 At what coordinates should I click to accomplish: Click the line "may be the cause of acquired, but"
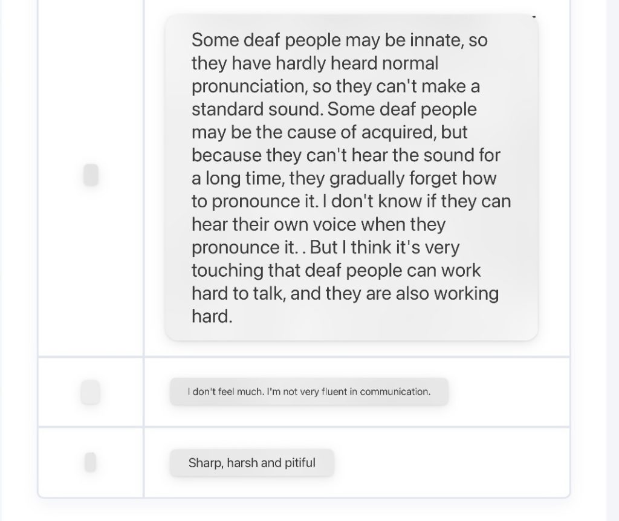click(x=329, y=132)
